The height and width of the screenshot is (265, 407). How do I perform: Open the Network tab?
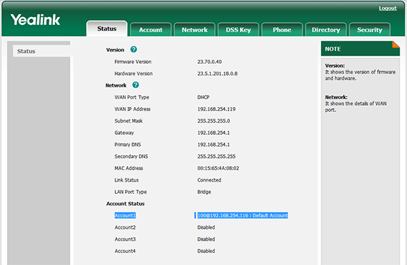[195, 30]
